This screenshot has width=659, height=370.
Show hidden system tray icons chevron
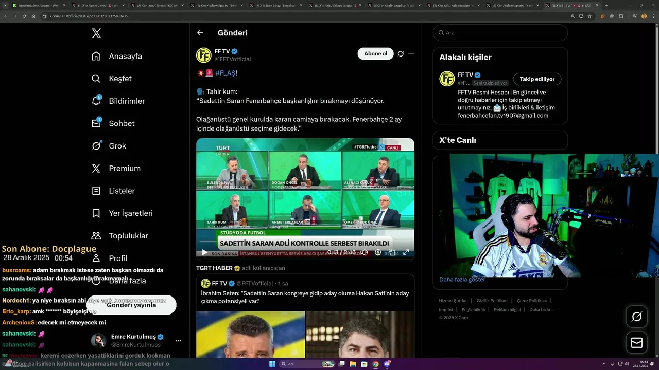604,364
